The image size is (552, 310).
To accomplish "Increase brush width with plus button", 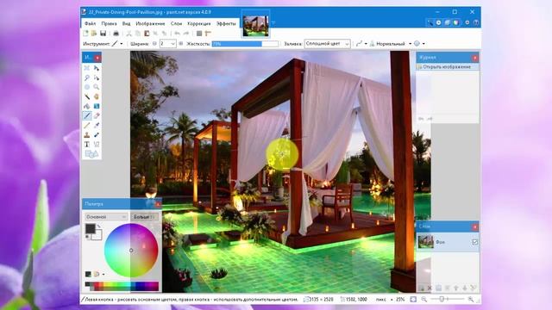I will click(181, 44).
